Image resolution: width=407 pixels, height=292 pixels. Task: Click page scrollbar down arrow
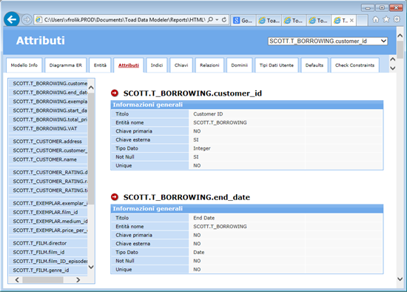400,279
